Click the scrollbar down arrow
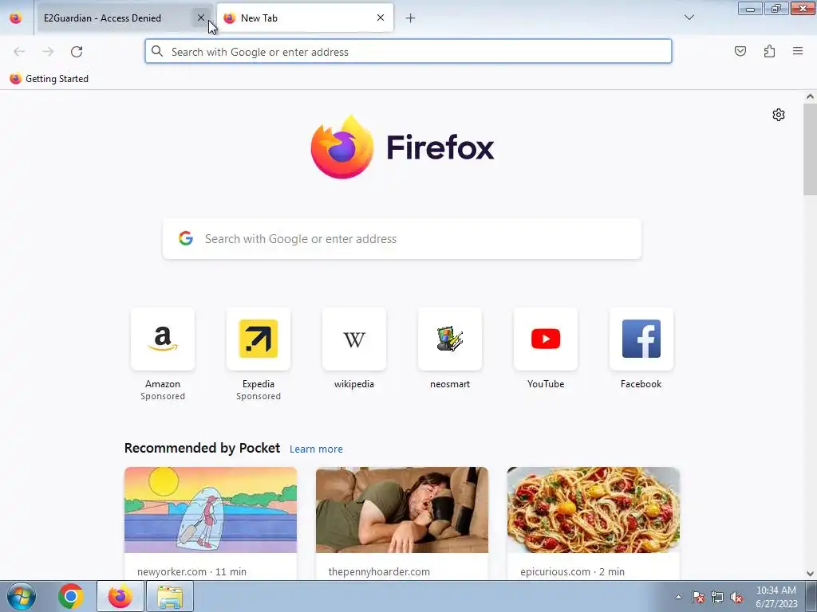The height and width of the screenshot is (612, 817). 810,574
